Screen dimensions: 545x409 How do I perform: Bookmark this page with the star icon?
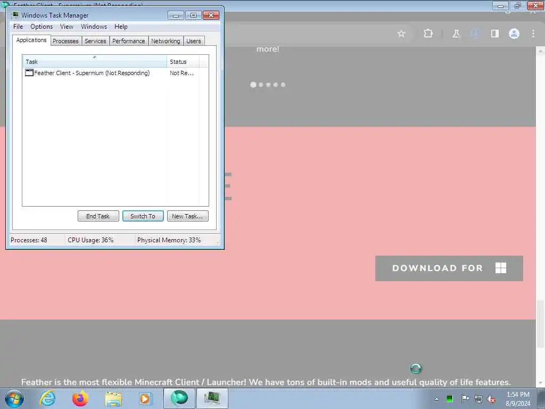[401, 34]
